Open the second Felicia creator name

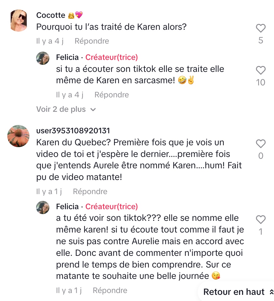[x=67, y=206]
